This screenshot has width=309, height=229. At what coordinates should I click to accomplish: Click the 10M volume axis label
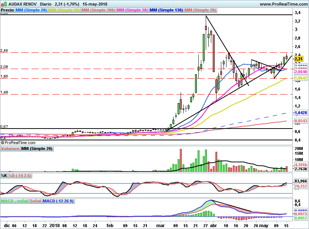pyautogui.click(x=299, y=160)
